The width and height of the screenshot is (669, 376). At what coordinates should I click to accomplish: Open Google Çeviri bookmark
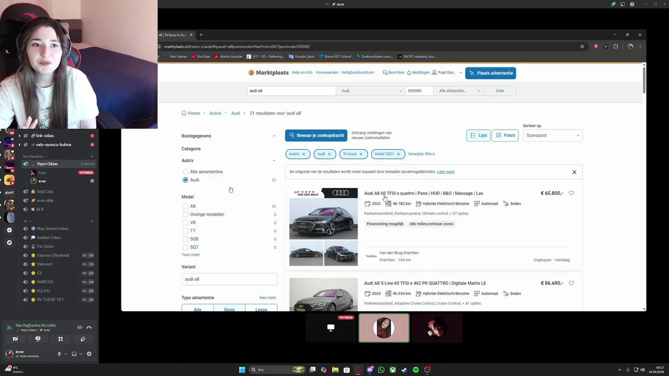pyautogui.click(x=302, y=56)
